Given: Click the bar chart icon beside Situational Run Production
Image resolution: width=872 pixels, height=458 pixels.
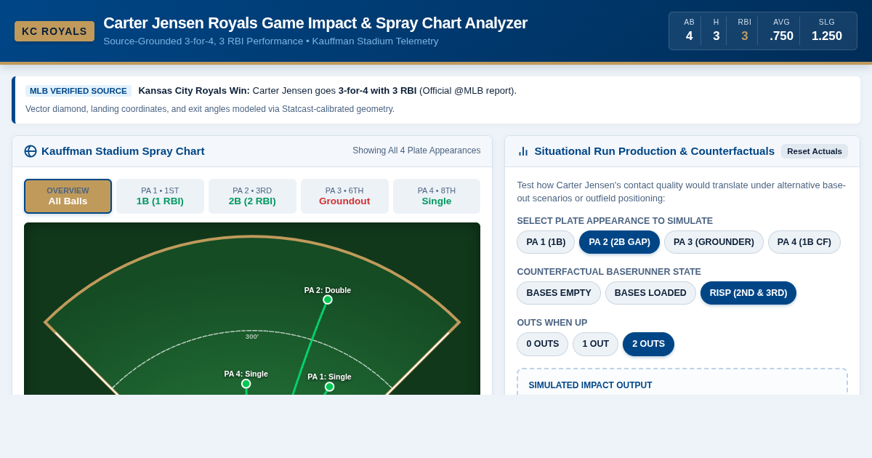Looking at the screenshot, I should (523, 151).
